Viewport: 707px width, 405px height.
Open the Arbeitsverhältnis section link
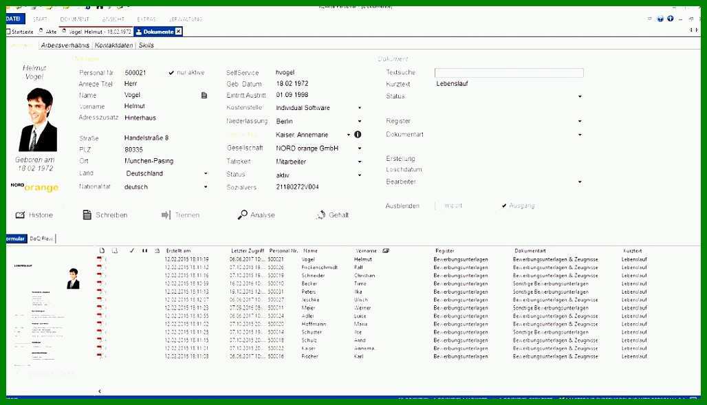pyautogui.click(x=65, y=45)
